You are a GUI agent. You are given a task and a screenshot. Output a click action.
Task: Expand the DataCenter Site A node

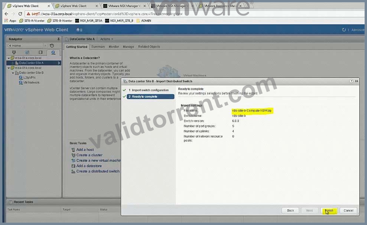pos(13,63)
